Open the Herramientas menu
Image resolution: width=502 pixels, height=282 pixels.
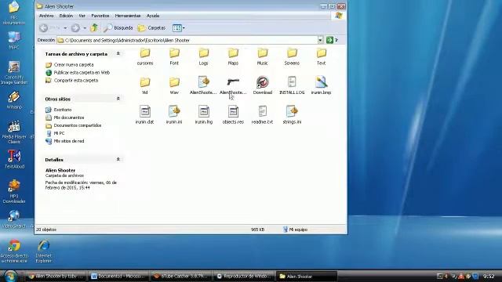[128, 16]
